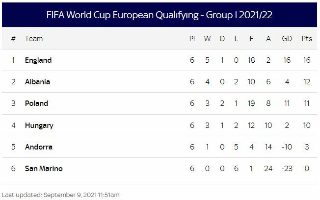320x200 pixels.
Task: Select the Pts column header
Action: 307,39
